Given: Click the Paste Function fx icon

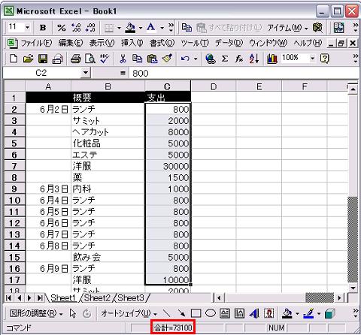Looking at the screenshot, I should pos(239,59).
